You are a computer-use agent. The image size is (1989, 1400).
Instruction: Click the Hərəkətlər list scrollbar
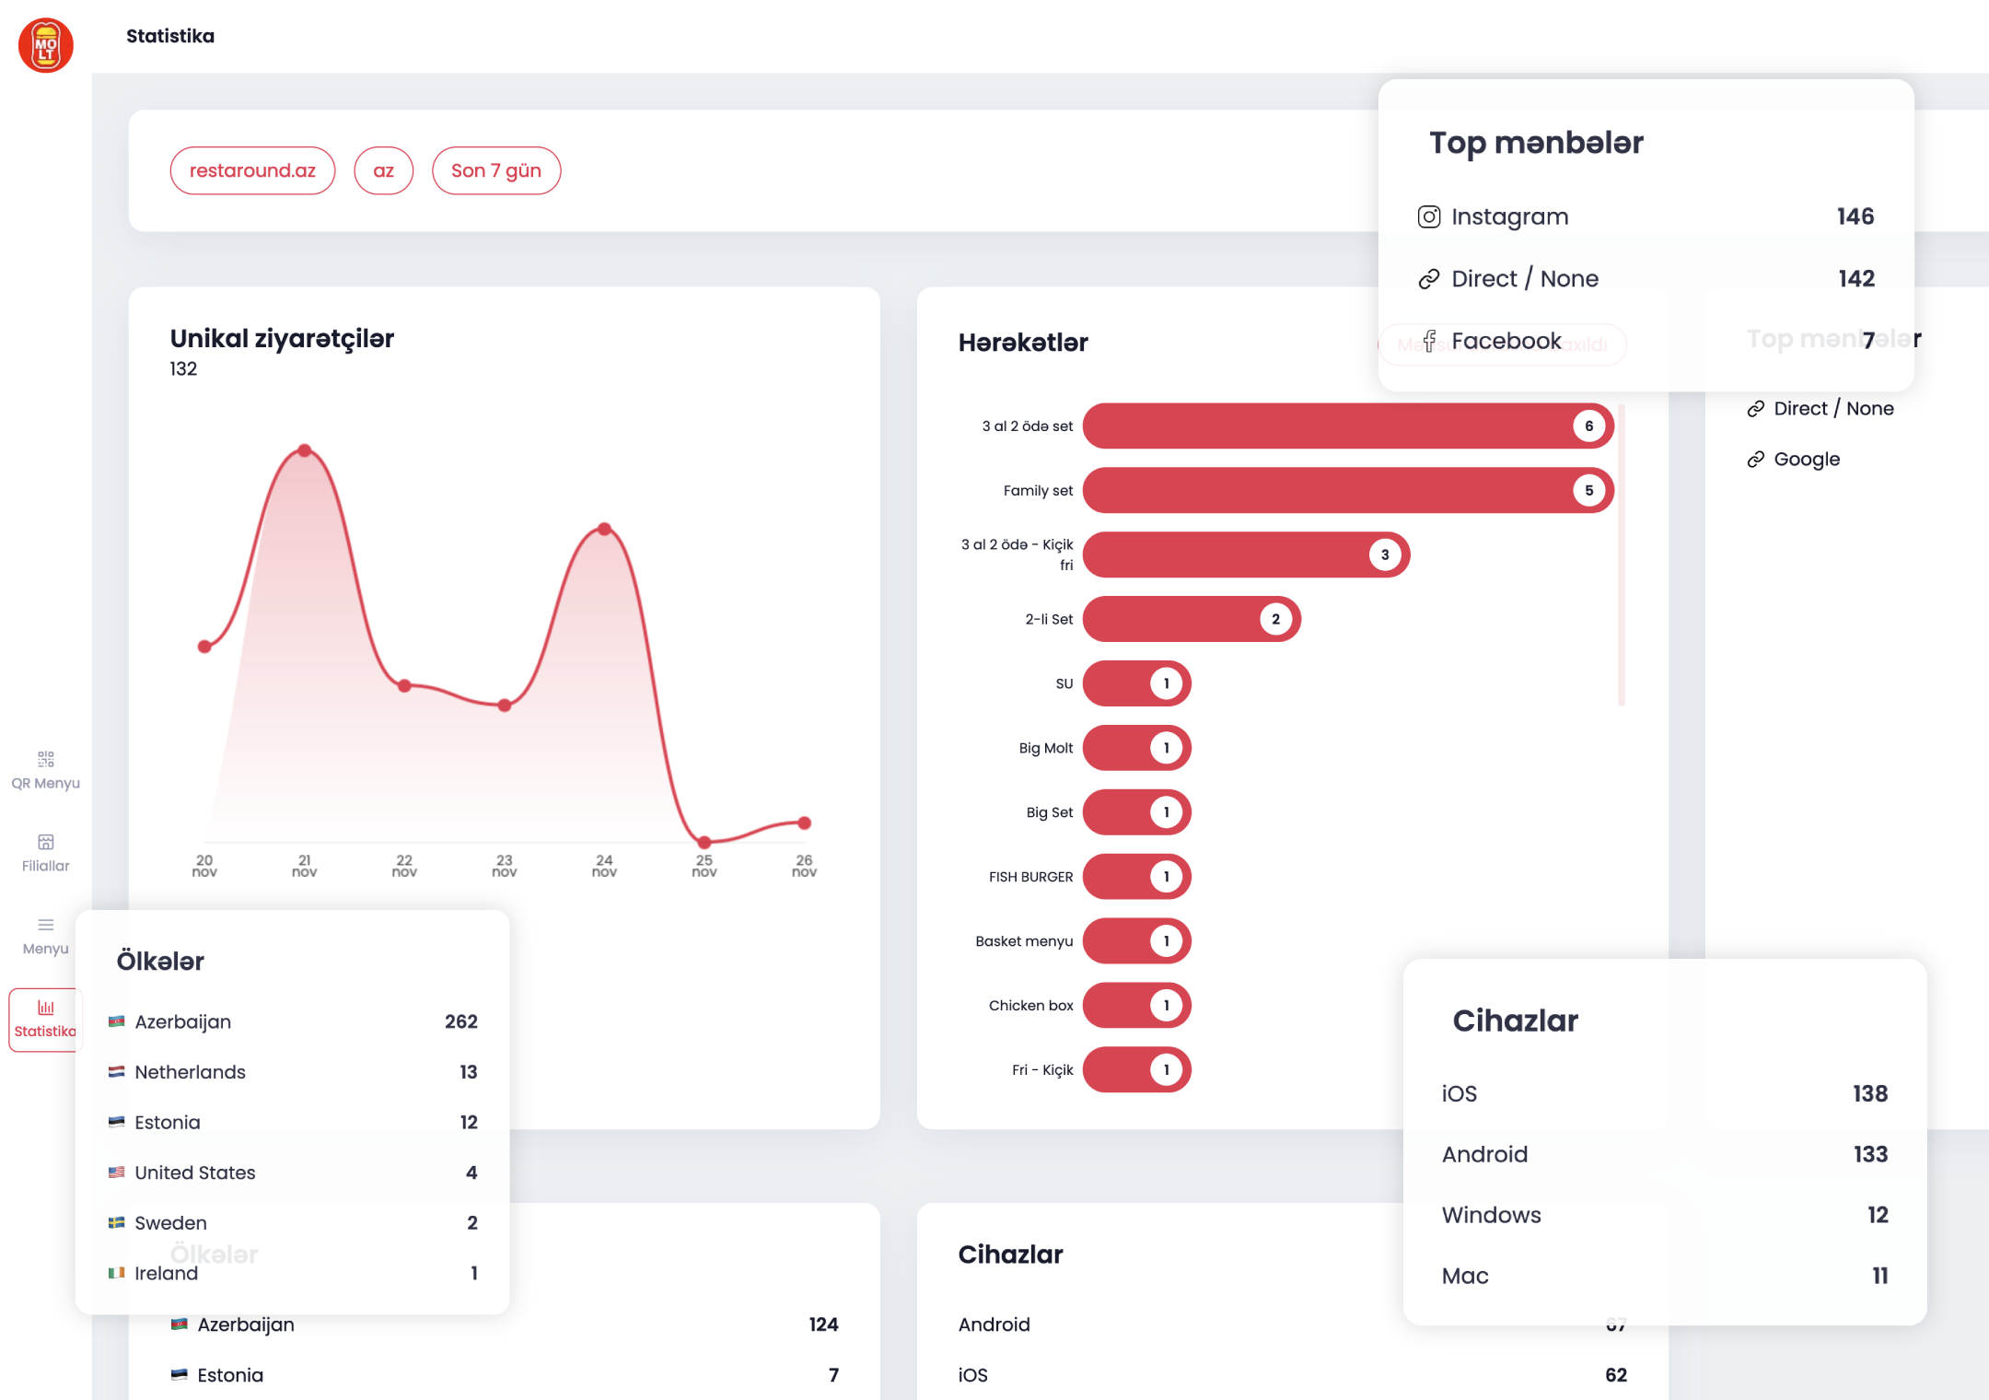pyautogui.click(x=1621, y=553)
